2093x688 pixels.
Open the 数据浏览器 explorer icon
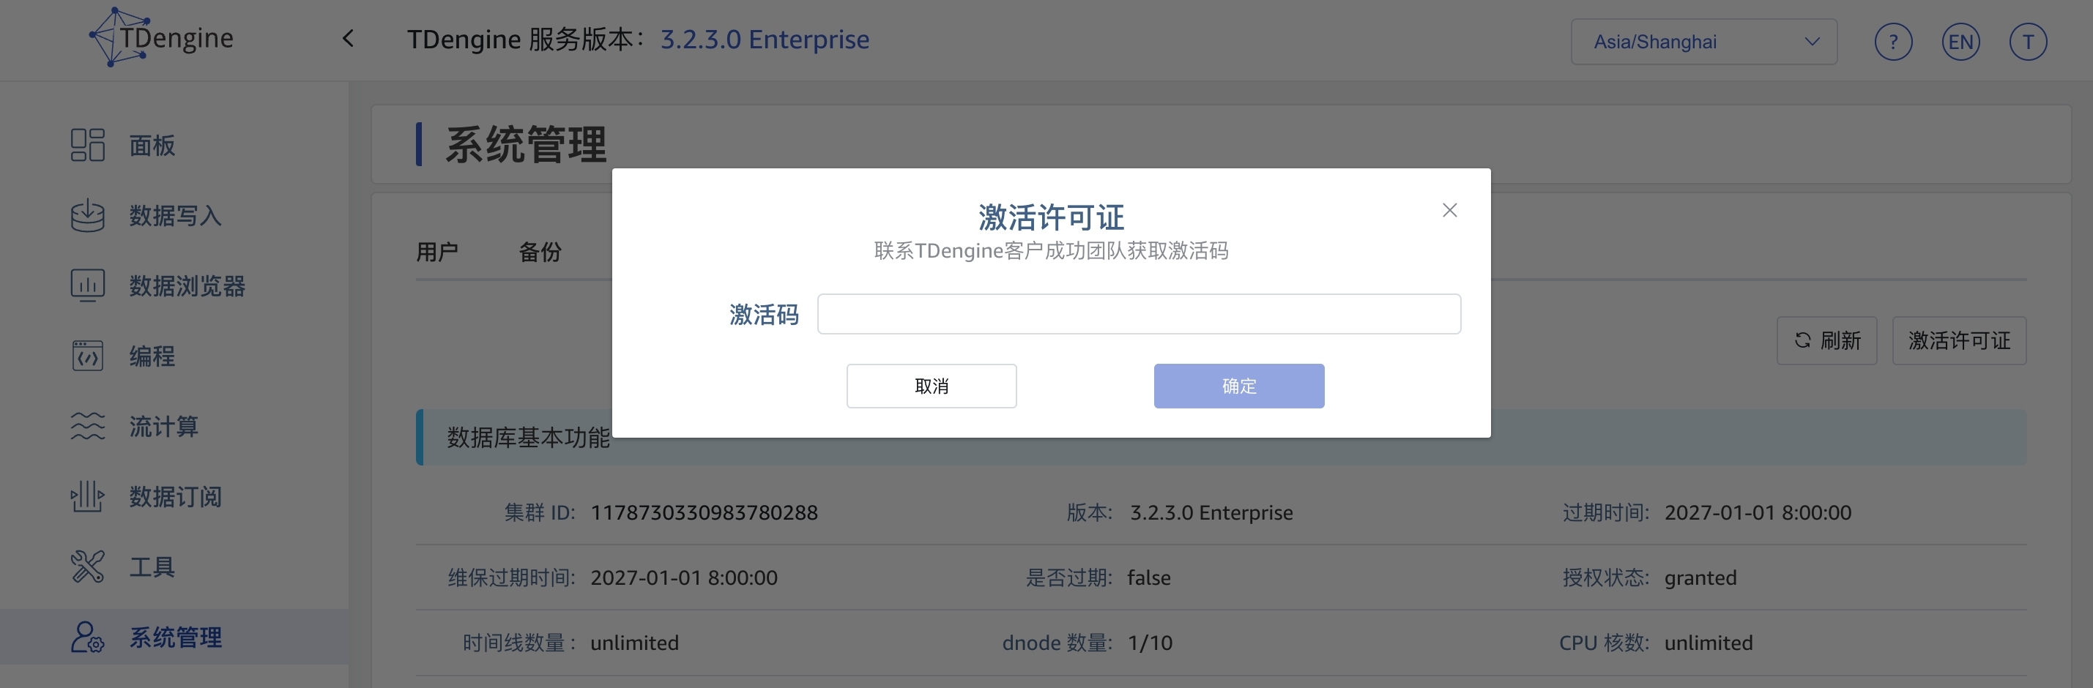[88, 286]
